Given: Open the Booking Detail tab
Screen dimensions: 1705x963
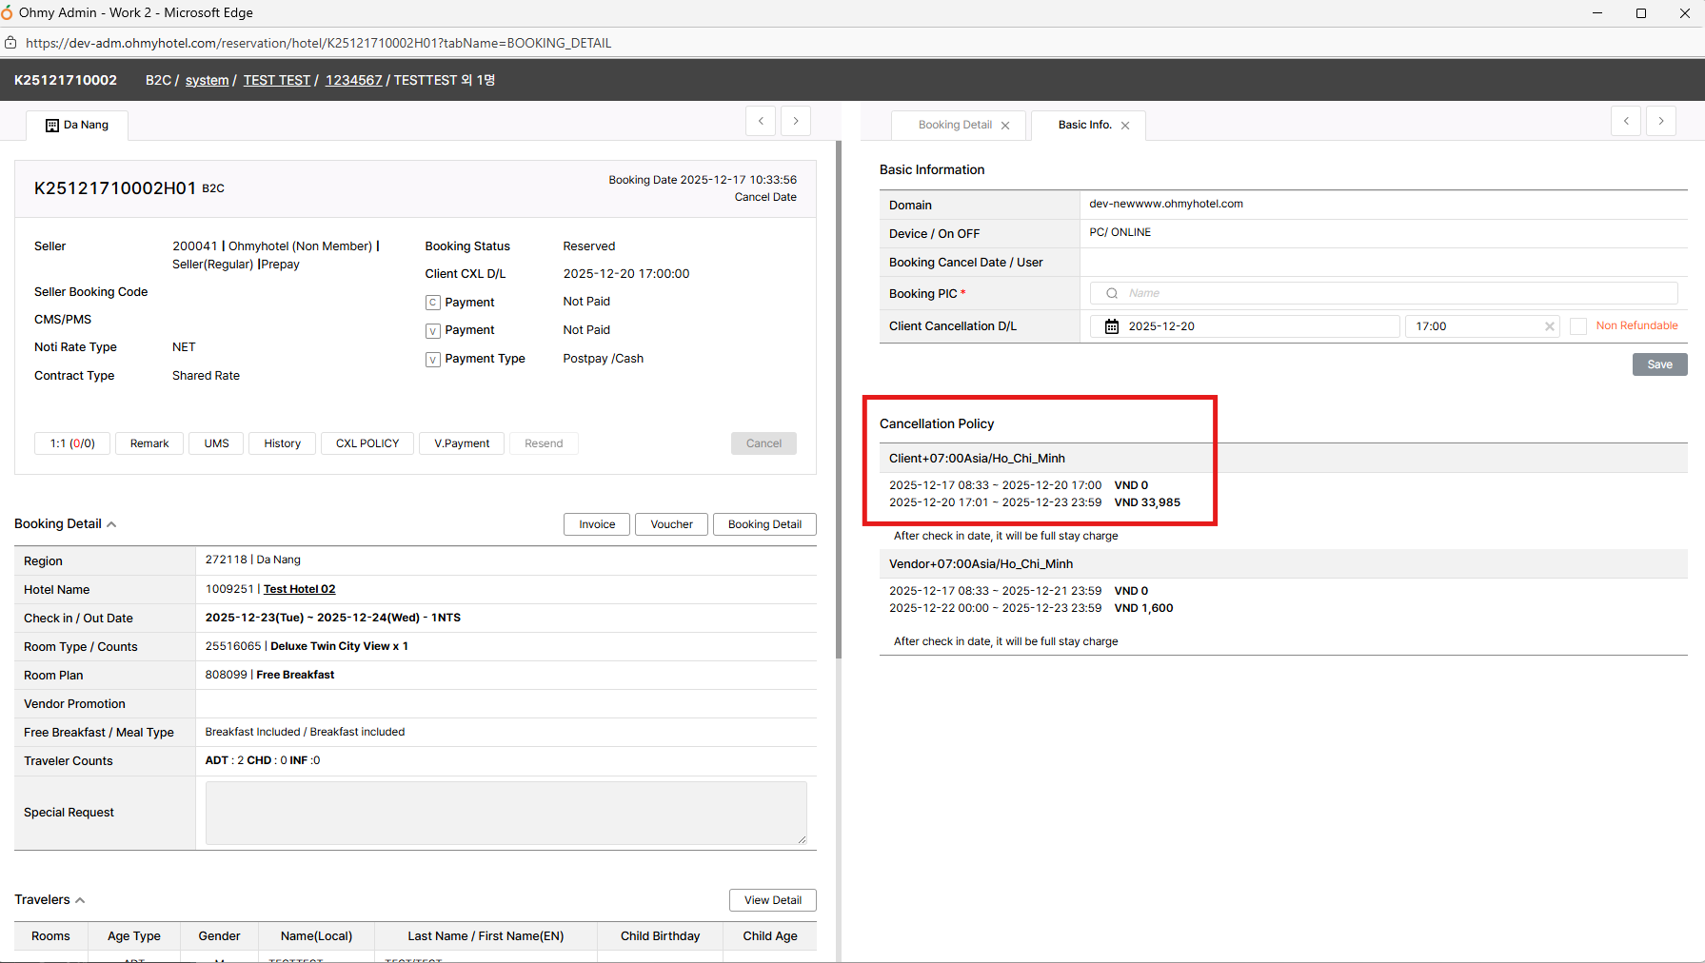Looking at the screenshot, I should tap(955, 126).
